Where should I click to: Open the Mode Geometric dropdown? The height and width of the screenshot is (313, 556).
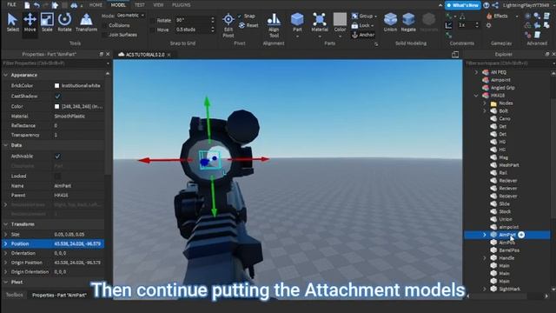point(131,16)
